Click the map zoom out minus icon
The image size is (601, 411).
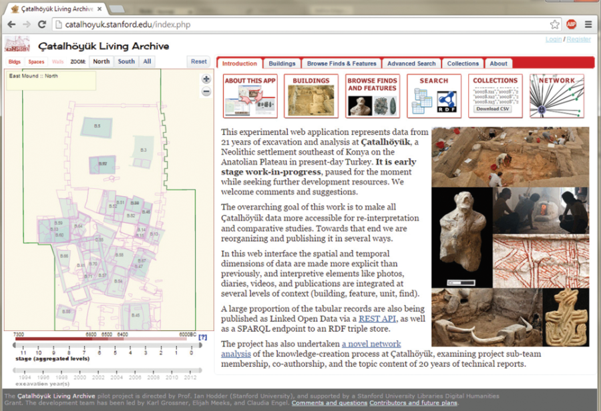(206, 91)
